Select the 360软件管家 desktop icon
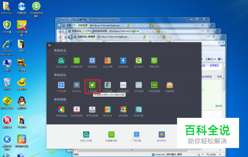The image size is (248, 157). pos(22,141)
